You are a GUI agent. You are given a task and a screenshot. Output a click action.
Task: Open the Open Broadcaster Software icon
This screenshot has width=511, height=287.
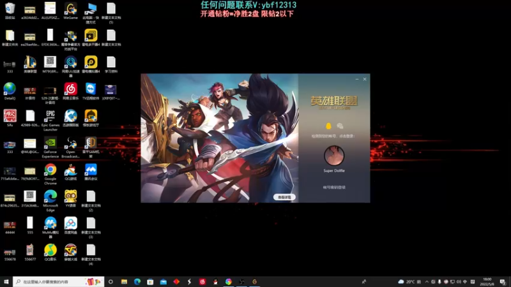pos(70,147)
